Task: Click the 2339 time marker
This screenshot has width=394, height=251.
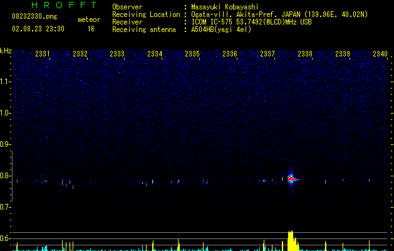Action: [x=343, y=54]
